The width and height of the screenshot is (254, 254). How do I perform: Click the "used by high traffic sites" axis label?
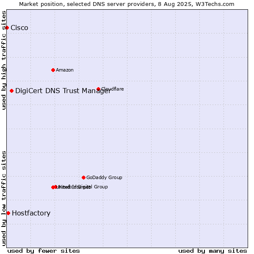4,60
